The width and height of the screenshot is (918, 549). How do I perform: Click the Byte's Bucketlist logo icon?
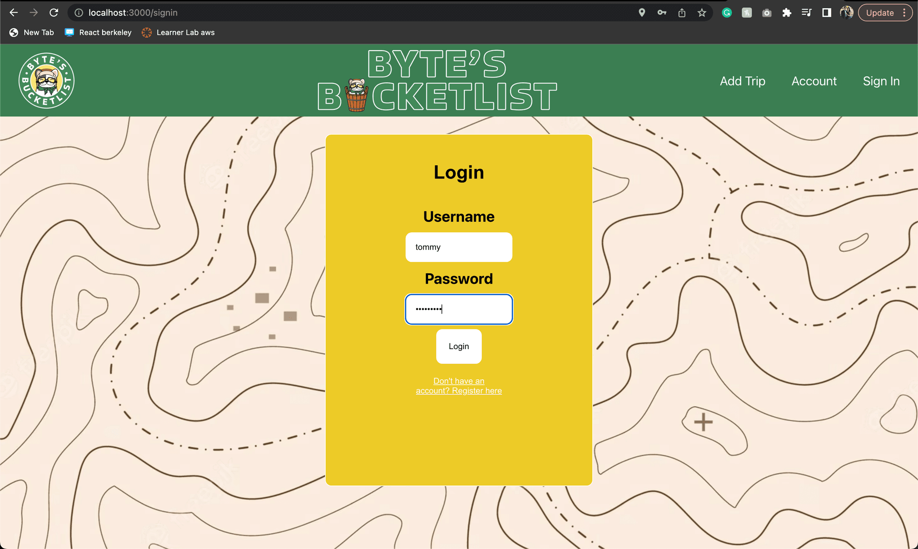pyautogui.click(x=46, y=80)
